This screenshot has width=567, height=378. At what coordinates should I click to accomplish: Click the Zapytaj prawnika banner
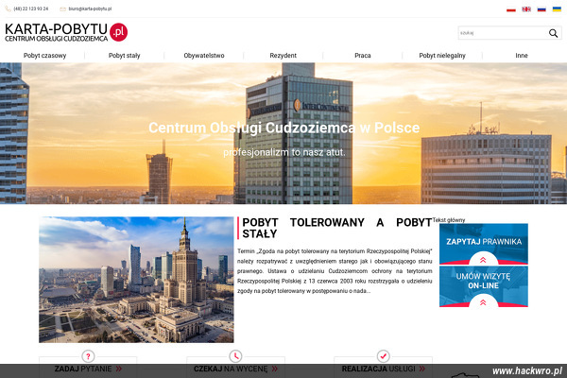click(484, 244)
